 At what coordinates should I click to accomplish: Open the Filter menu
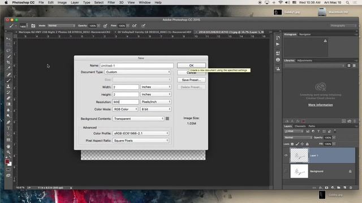[x=111, y=2]
